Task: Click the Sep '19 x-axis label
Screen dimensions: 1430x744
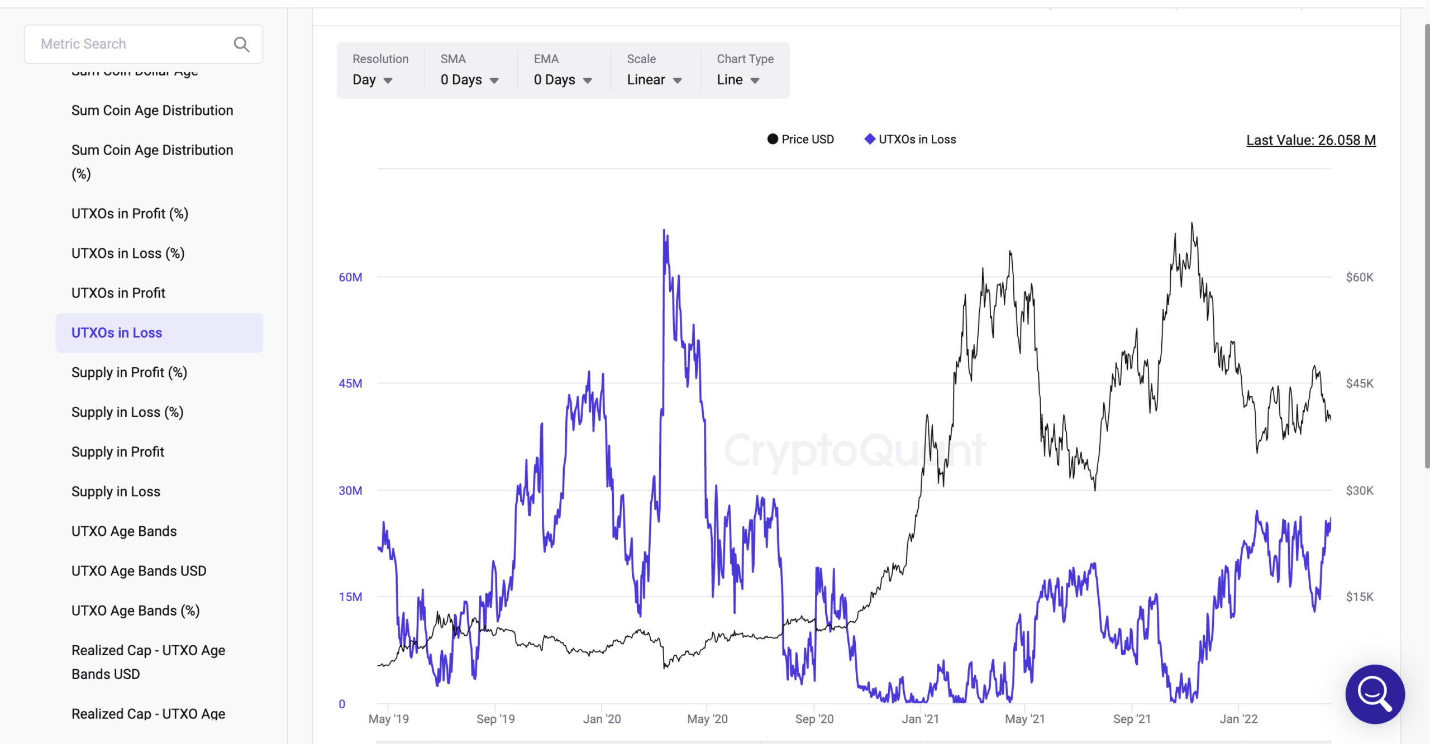Action: tap(495, 719)
